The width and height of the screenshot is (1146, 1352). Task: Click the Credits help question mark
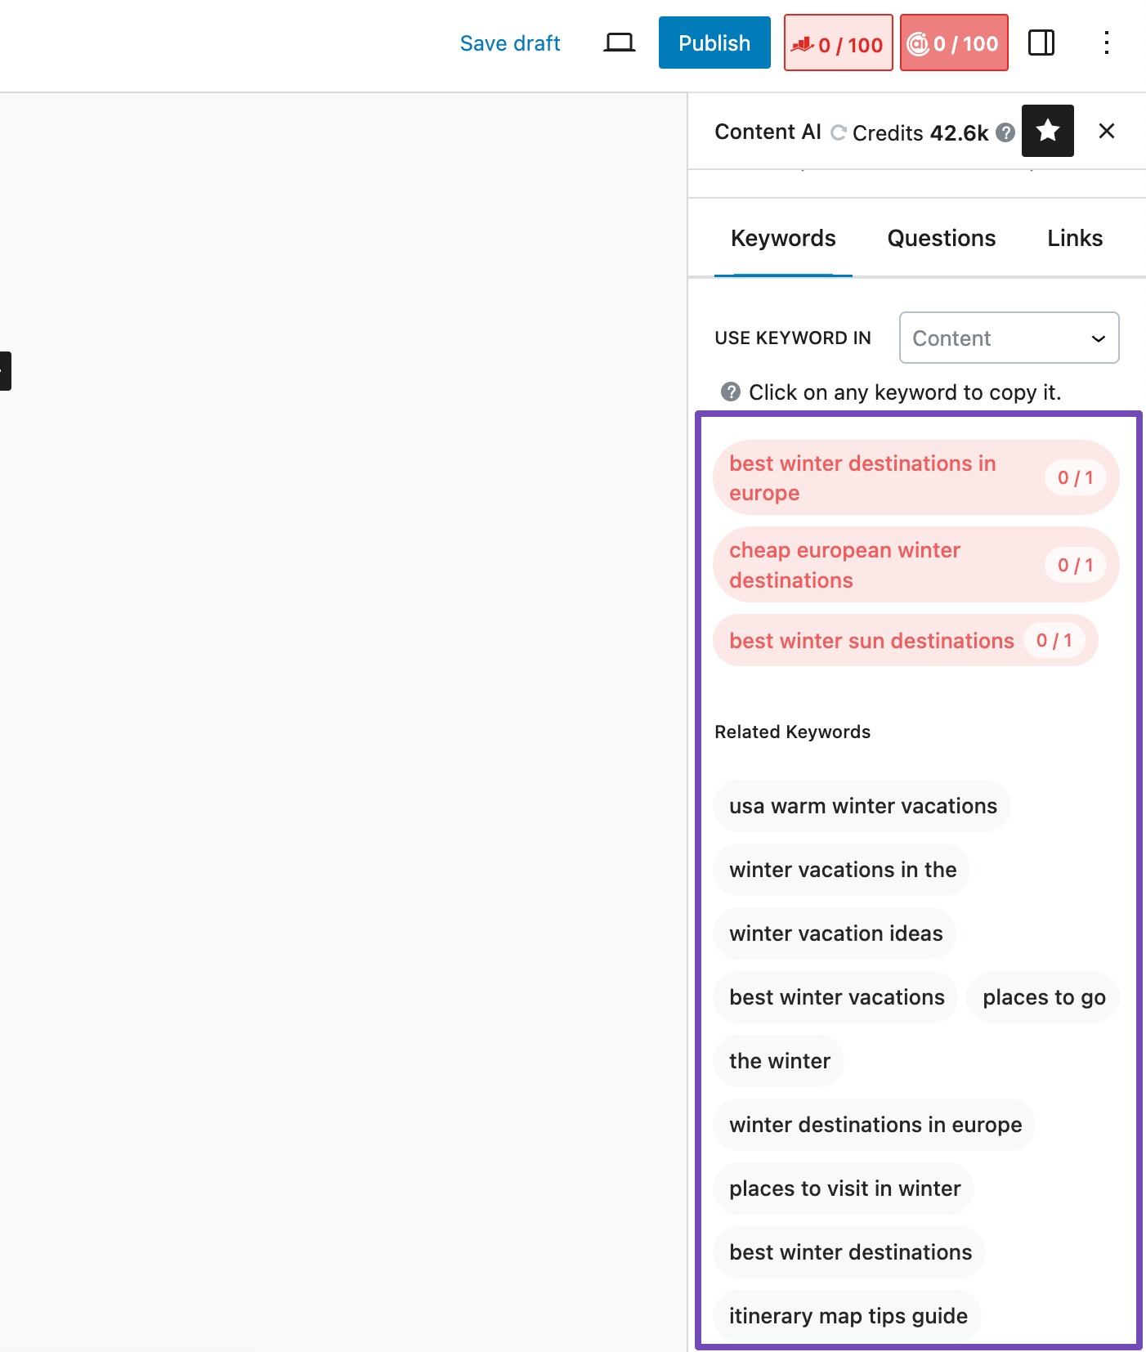[x=1005, y=132]
